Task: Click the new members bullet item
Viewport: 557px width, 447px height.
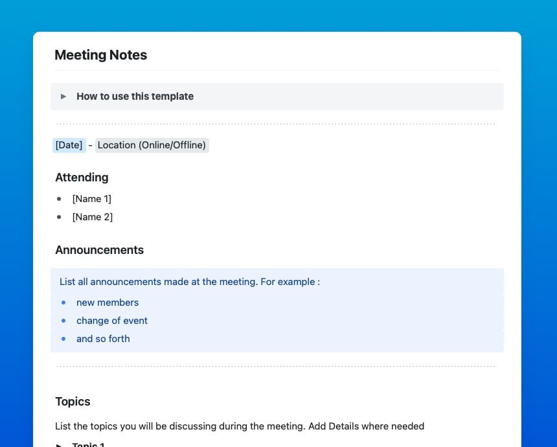Action: pos(108,302)
